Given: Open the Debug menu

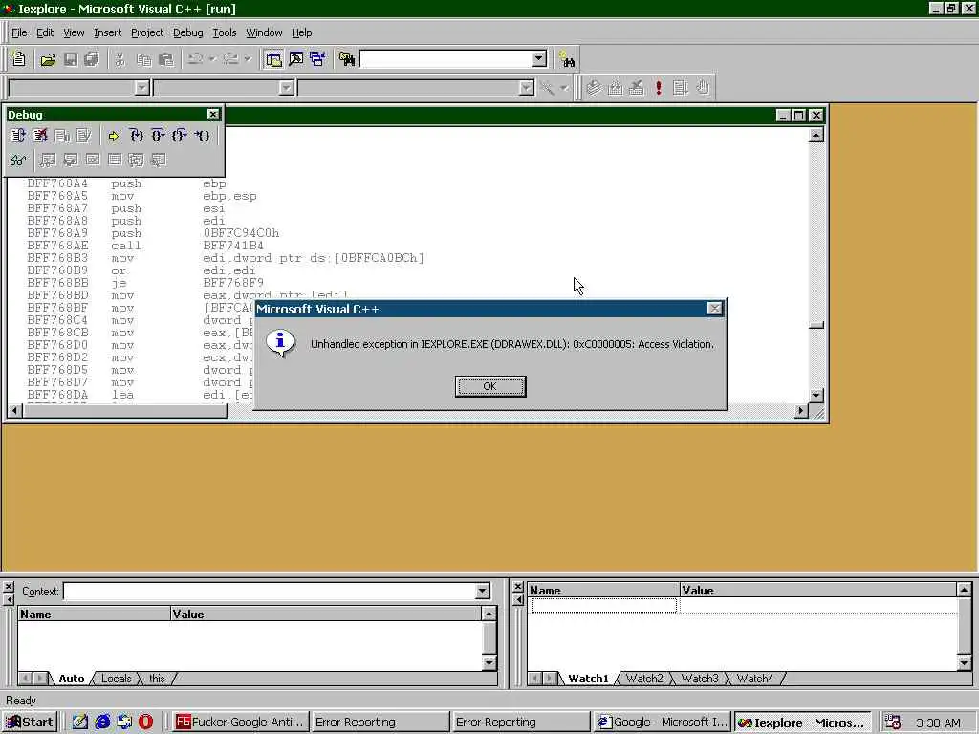Looking at the screenshot, I should (x=188, y=32).
